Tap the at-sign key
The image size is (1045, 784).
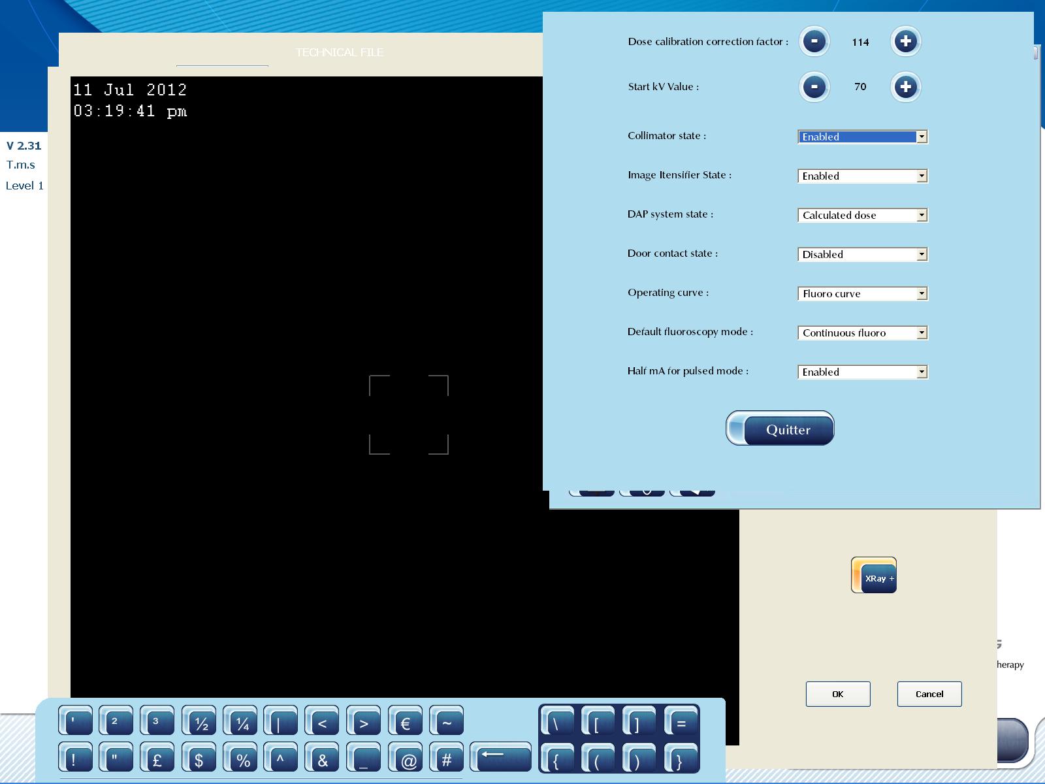(406, 758)
